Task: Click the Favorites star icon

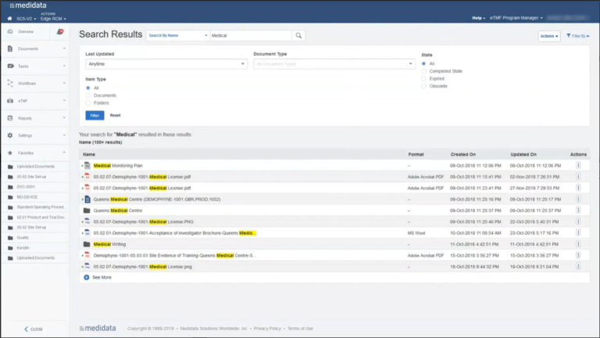Action: (x=10, y=153)
